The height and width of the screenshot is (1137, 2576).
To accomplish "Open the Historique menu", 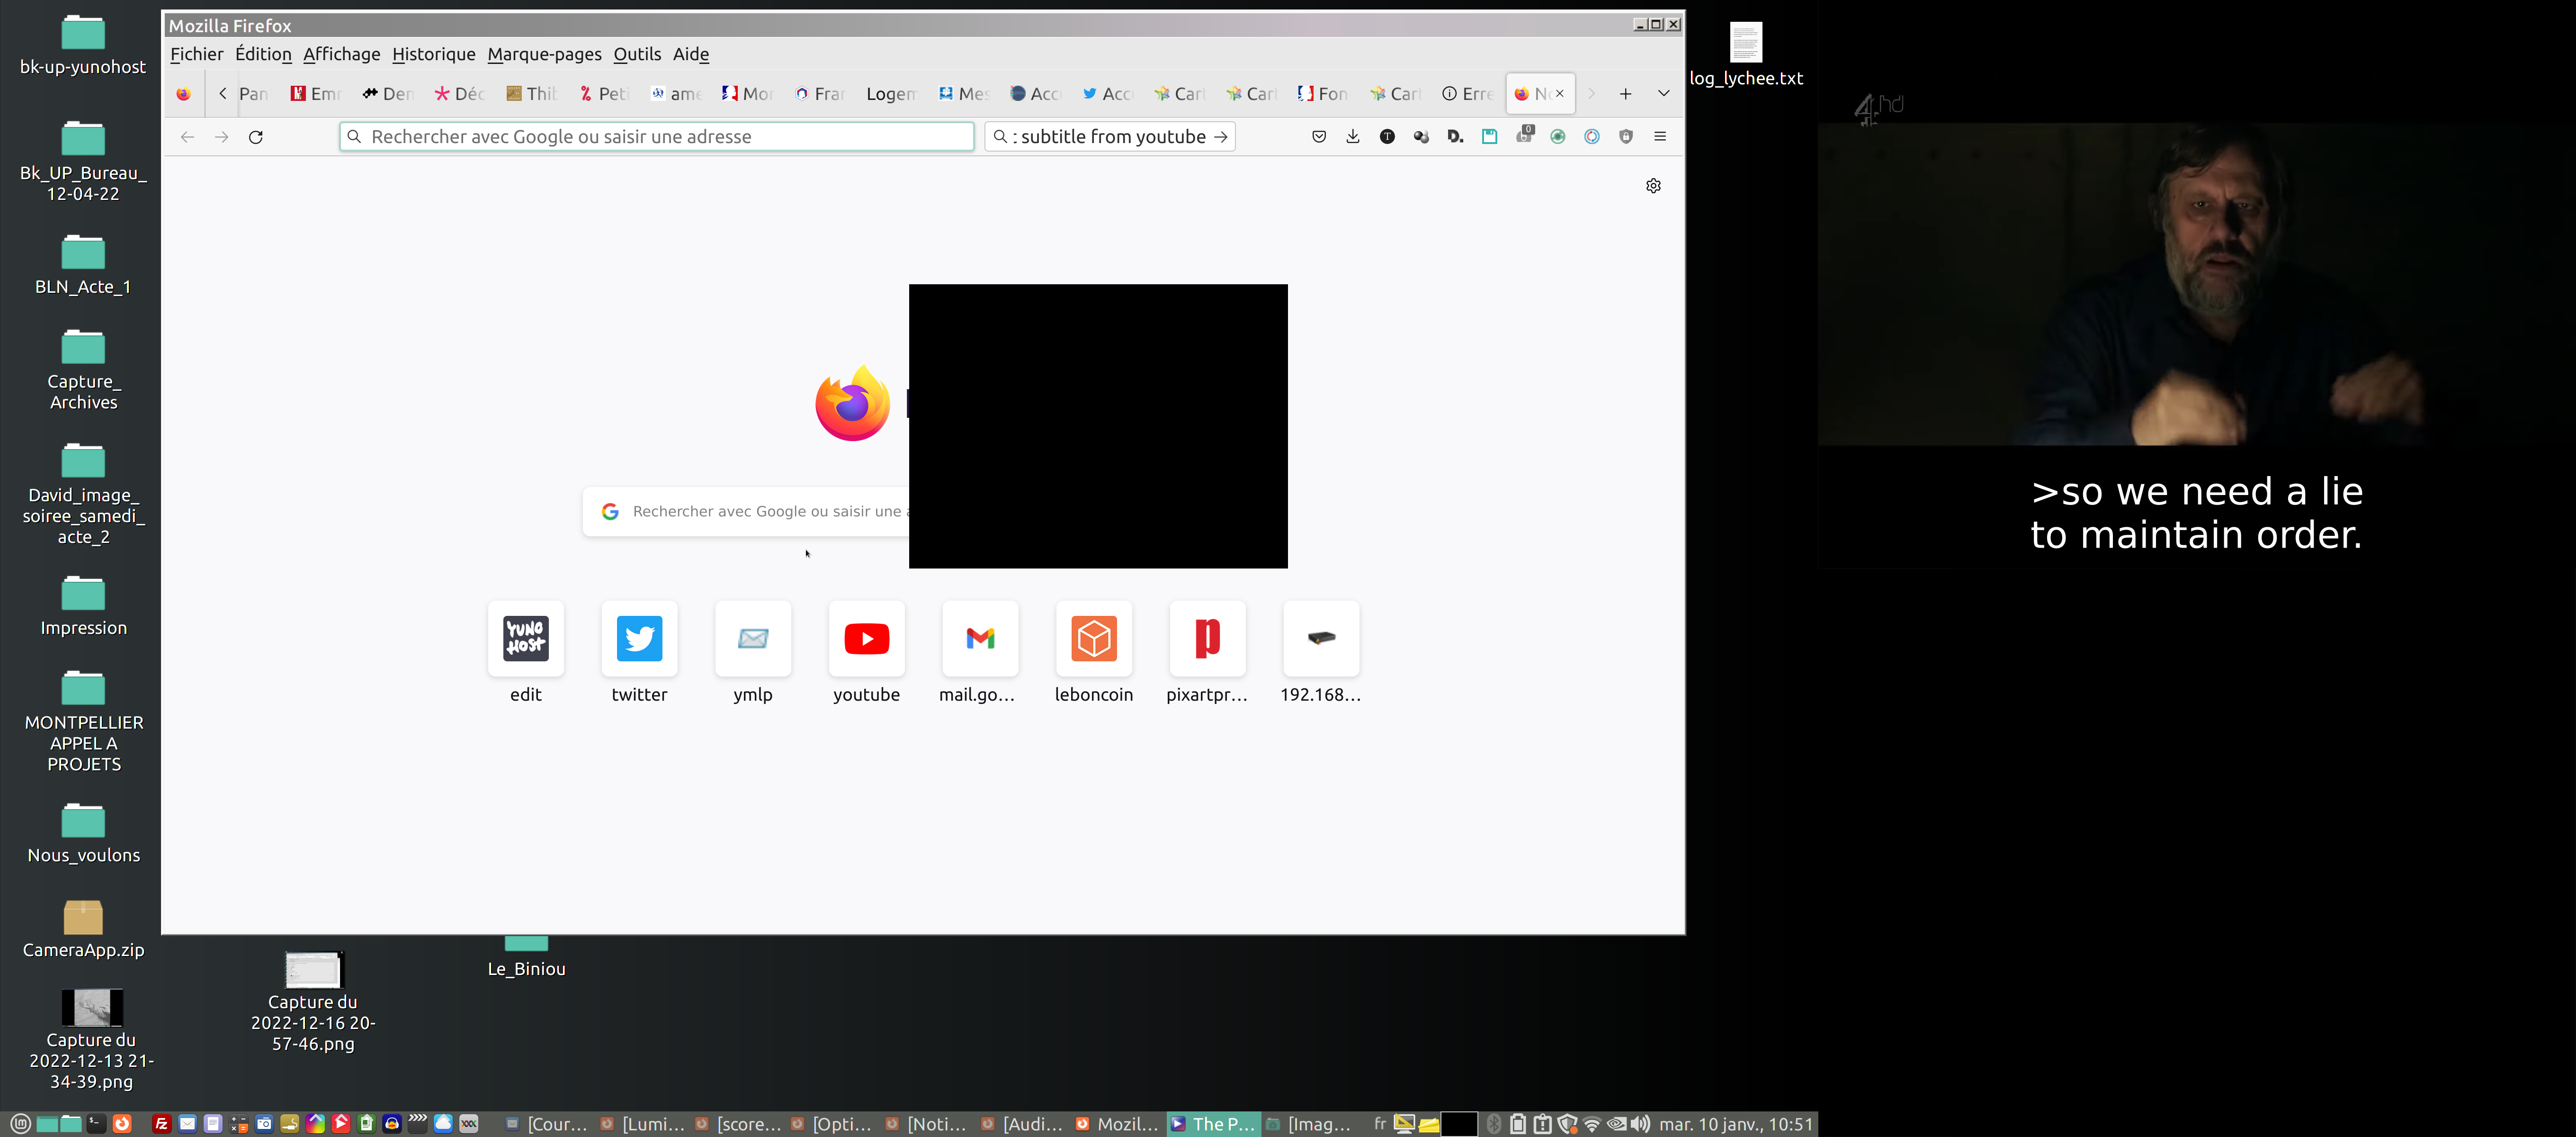I will pos(433,54).
